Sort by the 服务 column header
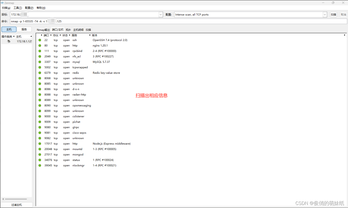The height and width of the screenshot is (208, 348). coord(74,35)
